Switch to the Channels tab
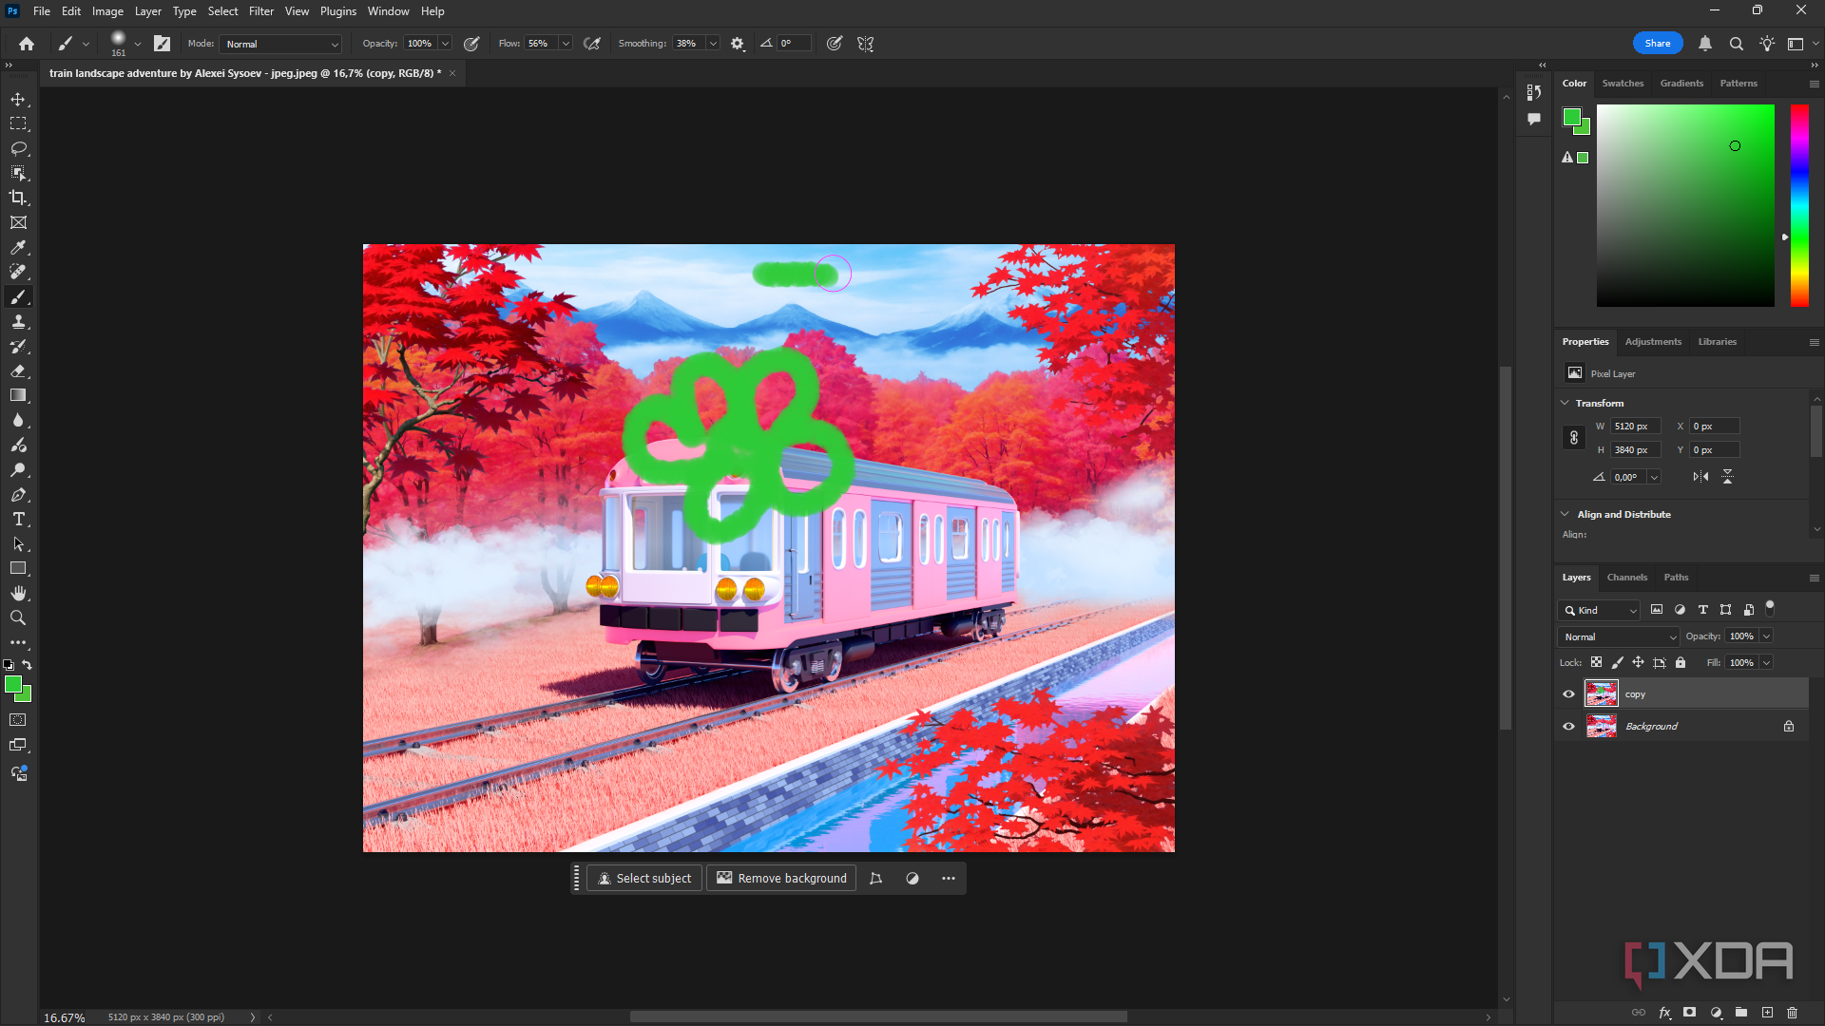Viewport: 1825px width, 1026px height. (1626, 578)
